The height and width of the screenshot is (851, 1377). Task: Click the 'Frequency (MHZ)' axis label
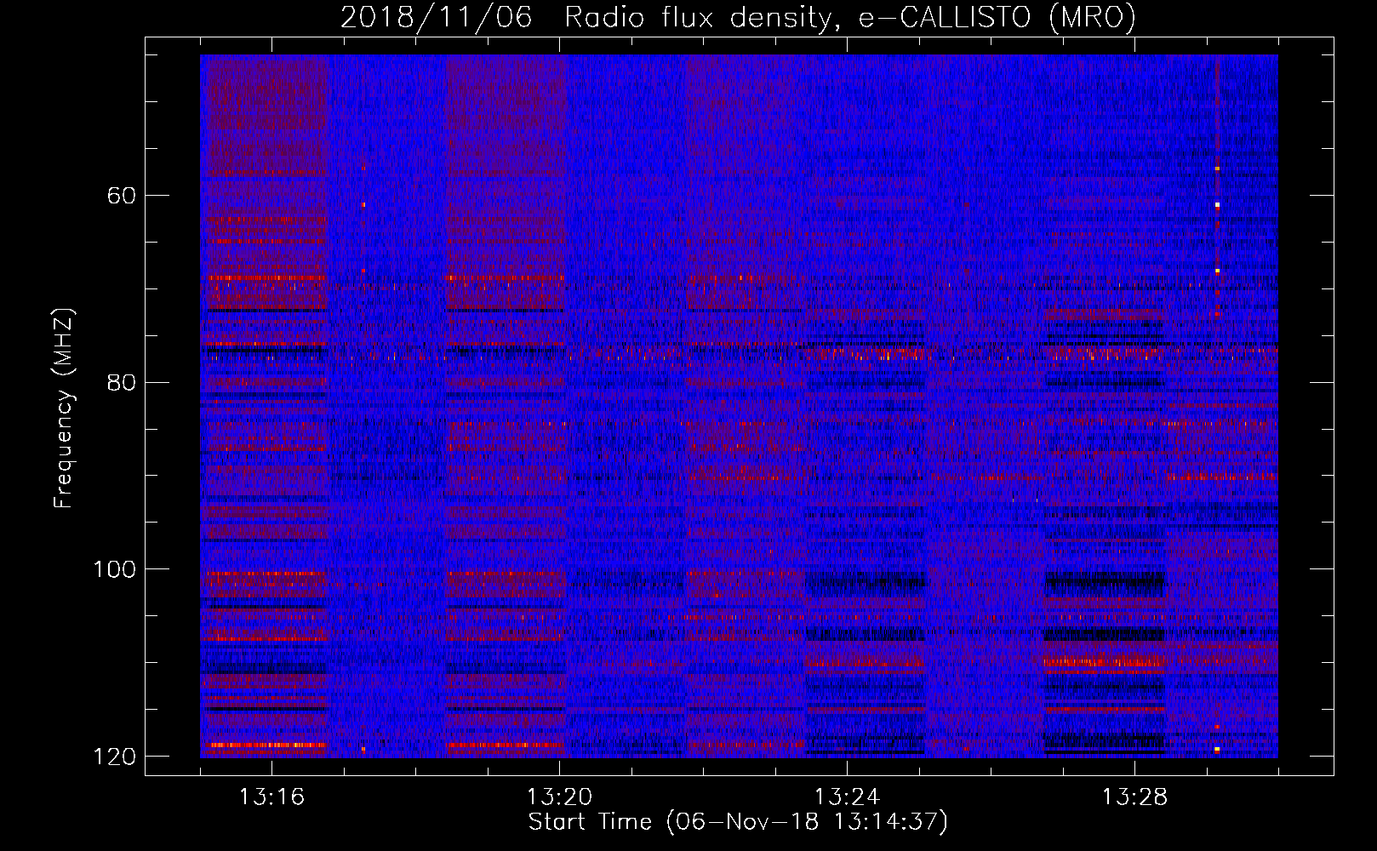64,408
